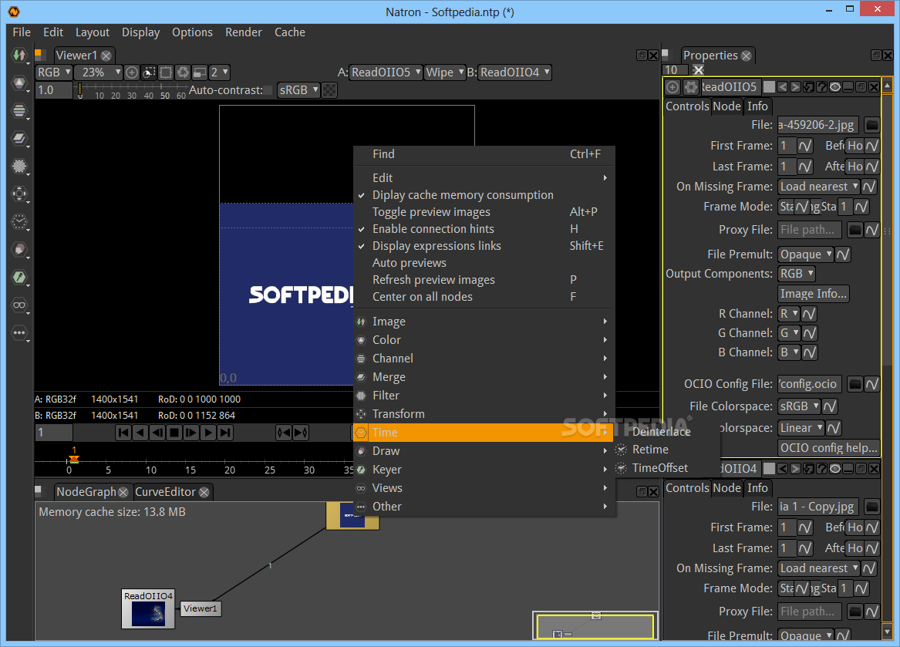Click the ReadOIIO5 panel settings gear icon

pos(690,86)
